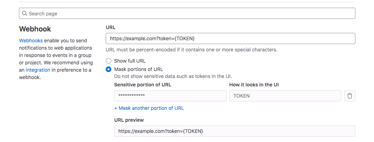Open the Webhooks documentation link
374x142 pixels.
[x=31, y=41]
